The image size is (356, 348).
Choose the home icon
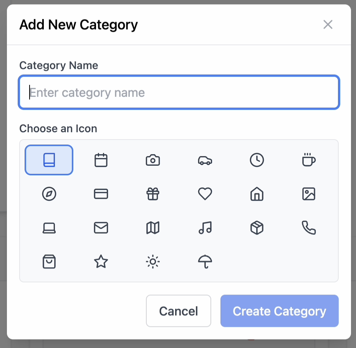pyautogui.click(x=257, y=194)
